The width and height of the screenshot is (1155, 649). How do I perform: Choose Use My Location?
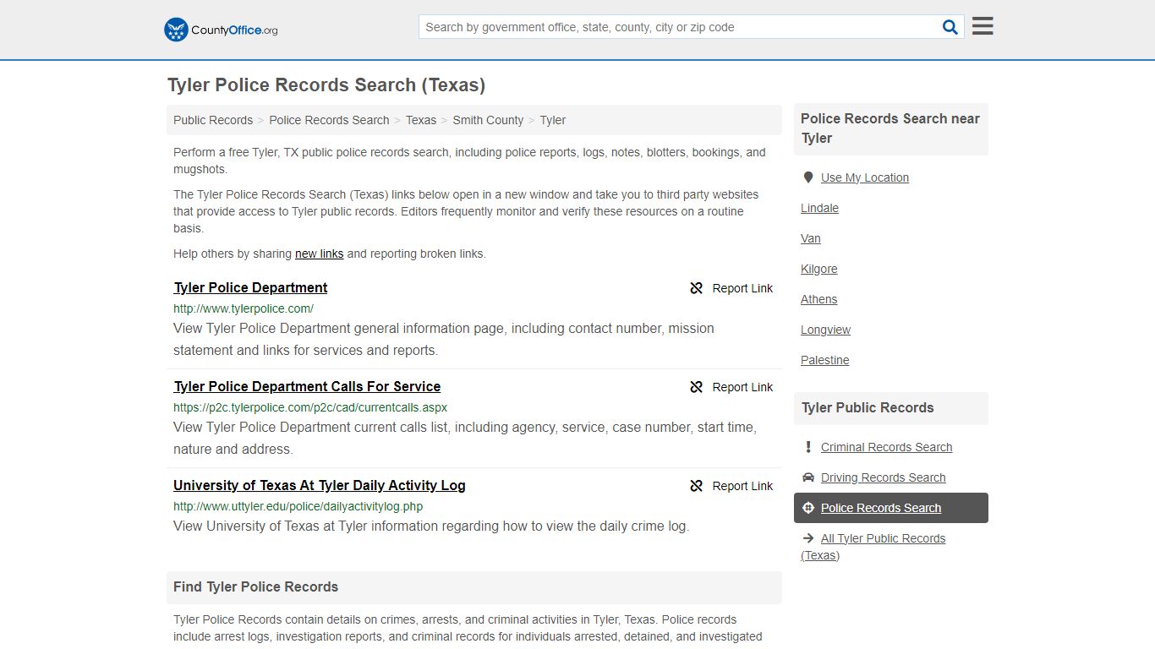coord(865,177)
